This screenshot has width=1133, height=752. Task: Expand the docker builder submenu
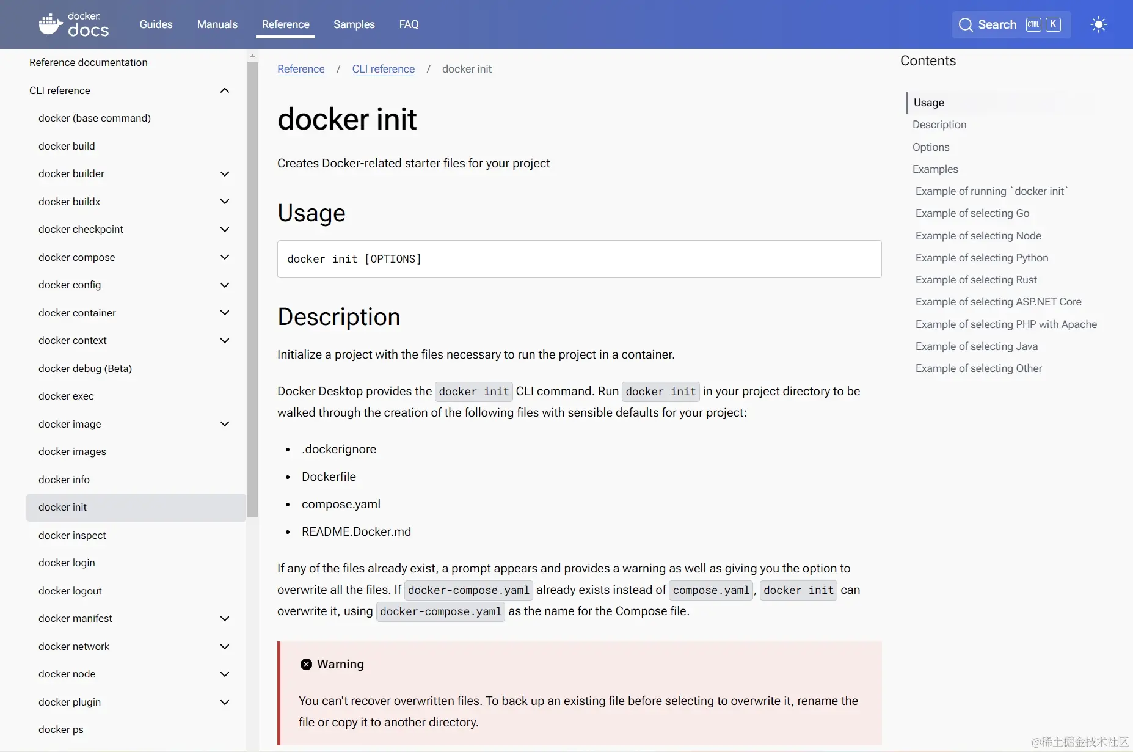tap(225, 174)
